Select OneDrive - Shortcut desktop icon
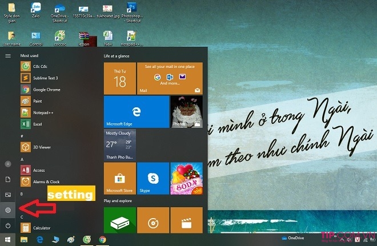This screenshot has height=246, width=377. [x=59, y=13]
